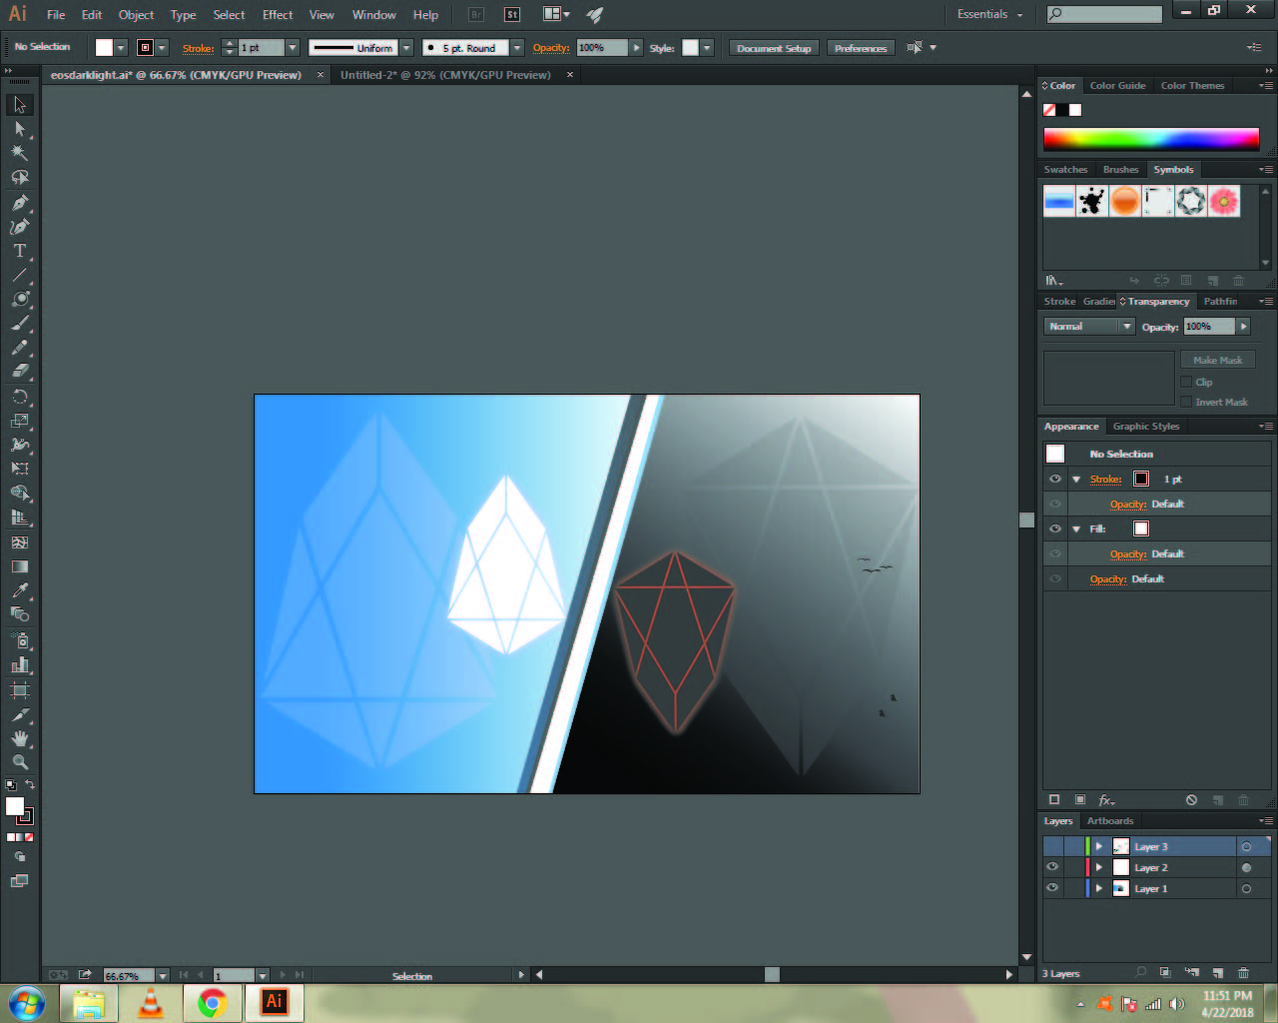1278x1023 pixels.
Task: Select the Artboard tool
Action: (x=20, y=689)
